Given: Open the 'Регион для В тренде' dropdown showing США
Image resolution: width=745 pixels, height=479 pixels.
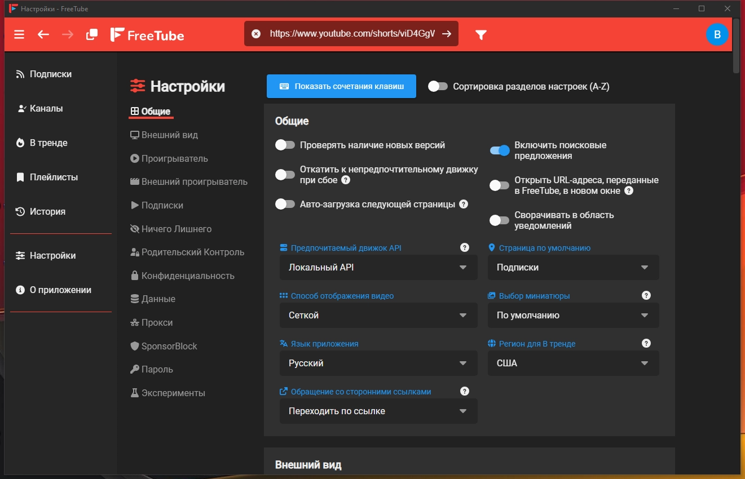Looking at the screenshot, I should pos(573,363).
